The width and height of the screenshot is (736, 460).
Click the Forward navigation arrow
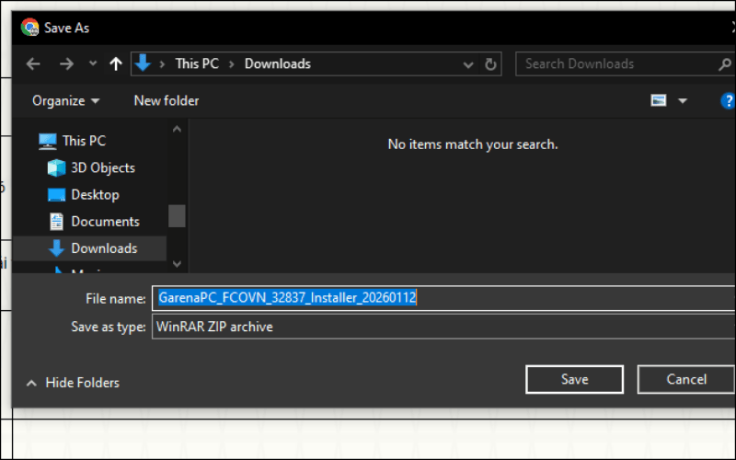[x=65, y=64]
